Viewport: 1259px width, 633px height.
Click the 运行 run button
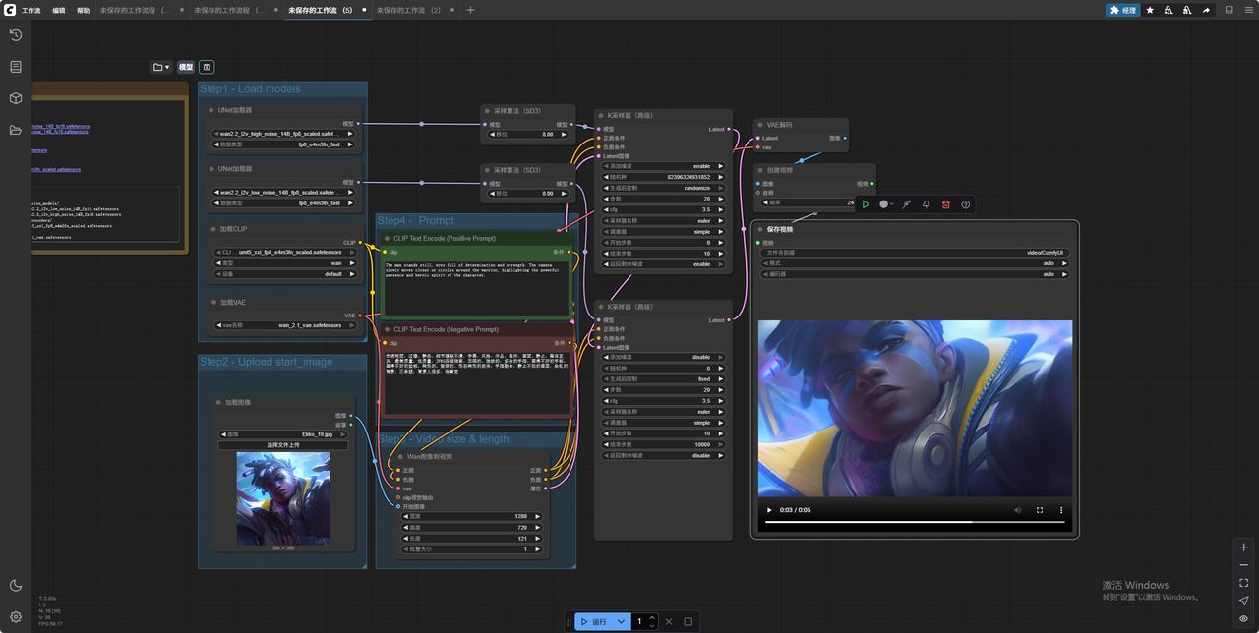(594, 621)
